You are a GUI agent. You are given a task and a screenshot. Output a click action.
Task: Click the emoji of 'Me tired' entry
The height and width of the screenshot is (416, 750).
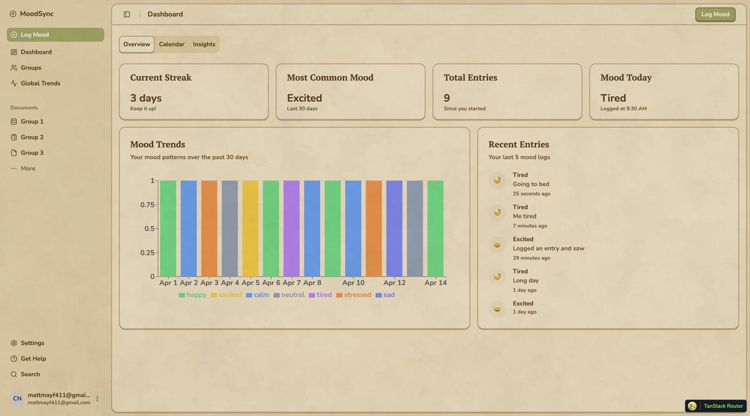click(497, 212)
